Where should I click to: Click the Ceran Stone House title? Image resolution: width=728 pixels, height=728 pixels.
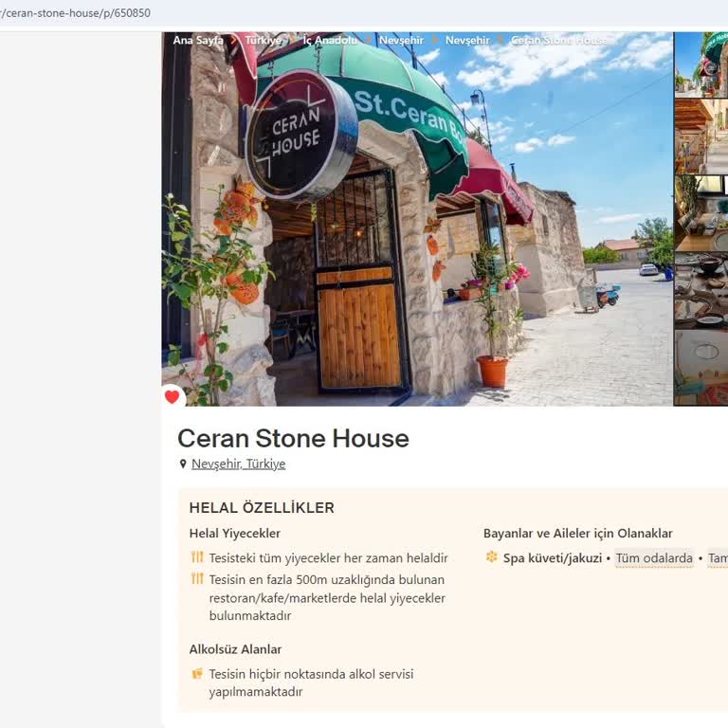tap(294, 438)
